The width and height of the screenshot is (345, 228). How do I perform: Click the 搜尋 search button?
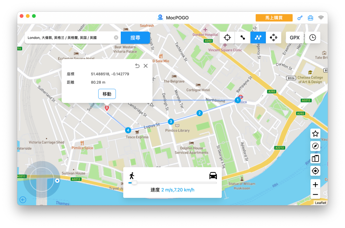click(135, 38)
